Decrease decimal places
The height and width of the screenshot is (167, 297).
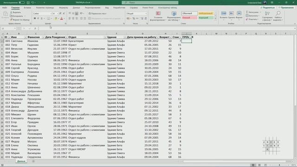pyautogui.click(x=146, y=19)
